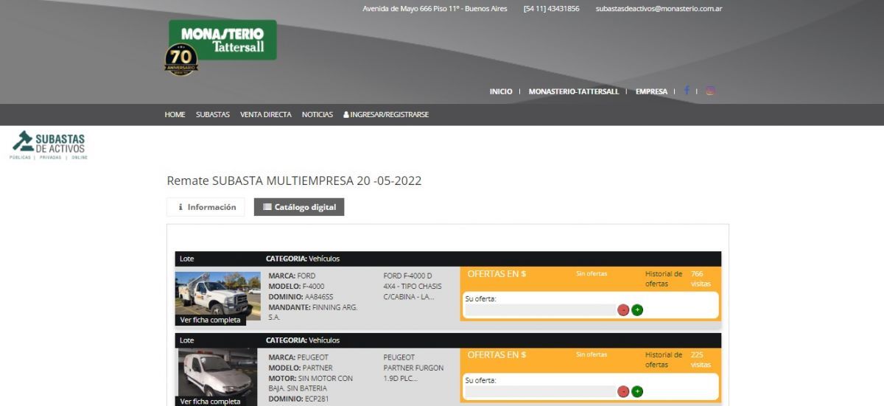This screenshot has height=406, width=884.
Task: Open the Facebook icon link
Action: (687, 91)
